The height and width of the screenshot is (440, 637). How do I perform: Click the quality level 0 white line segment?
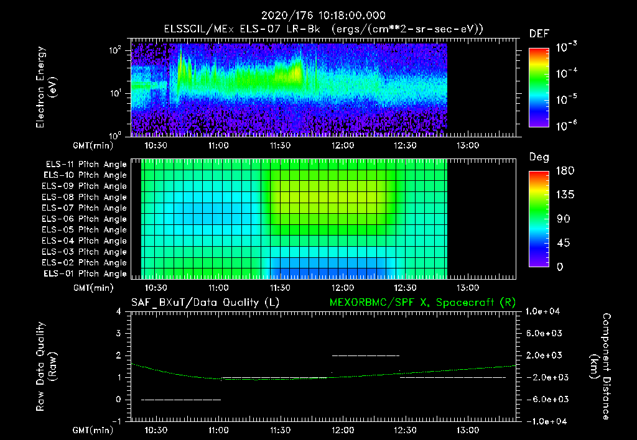coord(181,400)
